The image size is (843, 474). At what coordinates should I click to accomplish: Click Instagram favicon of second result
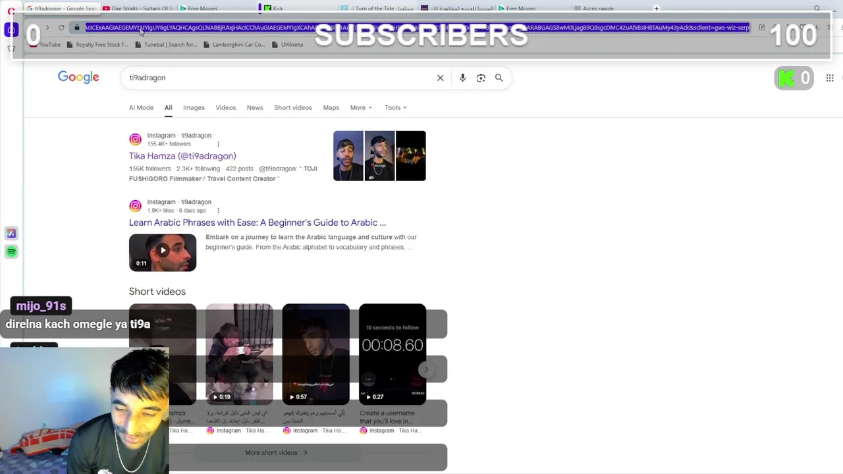tap(135, 206)
